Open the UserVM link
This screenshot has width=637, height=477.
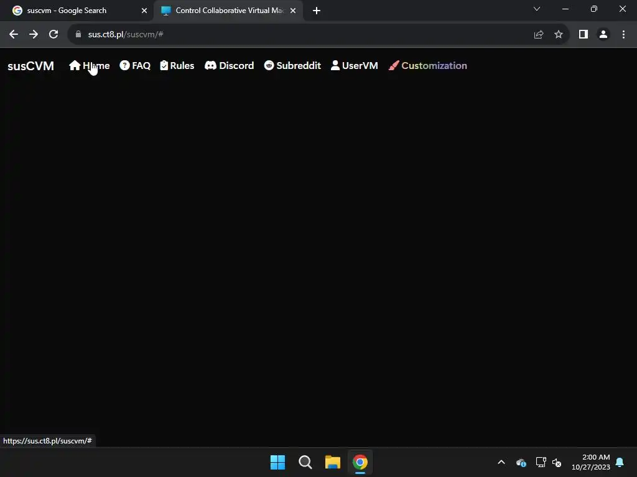(354, 66)
